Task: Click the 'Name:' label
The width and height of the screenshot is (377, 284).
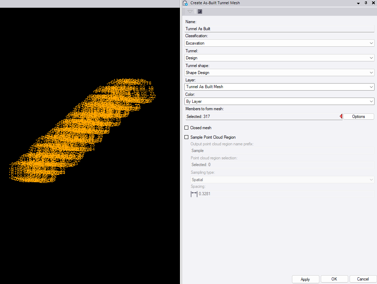Action: click(191, 22)
